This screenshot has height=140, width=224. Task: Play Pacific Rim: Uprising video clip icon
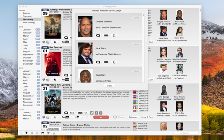pyautogui.click(x=77, y=117)
